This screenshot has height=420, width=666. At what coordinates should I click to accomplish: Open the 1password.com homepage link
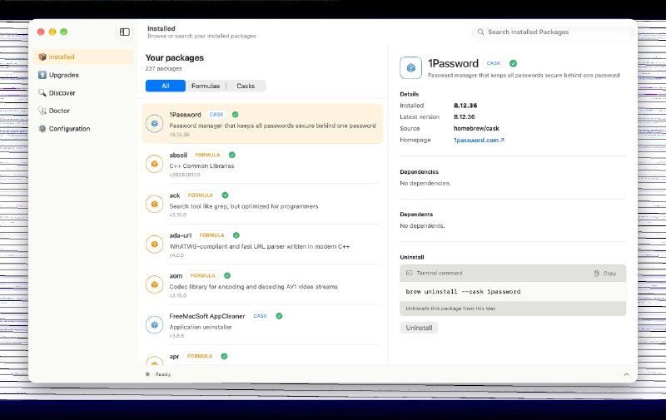479,140
